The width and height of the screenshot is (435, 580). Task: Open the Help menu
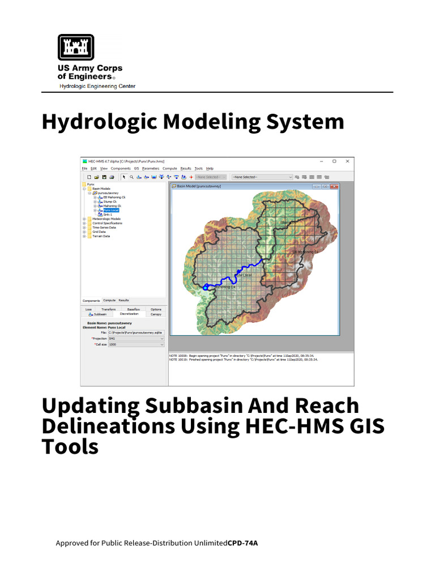coord(210,168)
